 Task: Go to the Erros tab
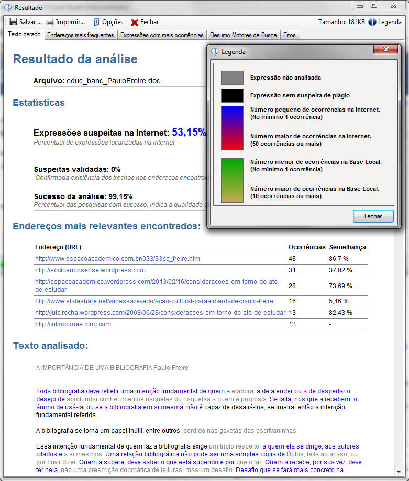click(x=289, y=35)
